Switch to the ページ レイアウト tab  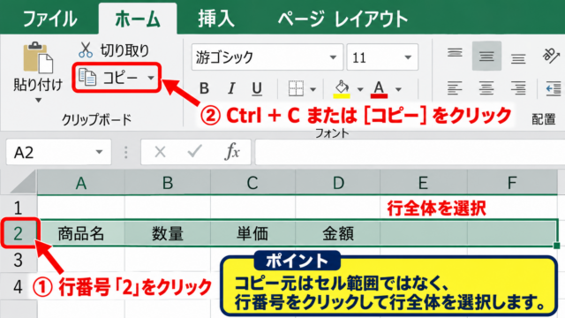pos(343,19)
